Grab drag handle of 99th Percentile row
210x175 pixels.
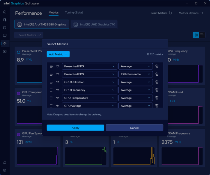52,74
